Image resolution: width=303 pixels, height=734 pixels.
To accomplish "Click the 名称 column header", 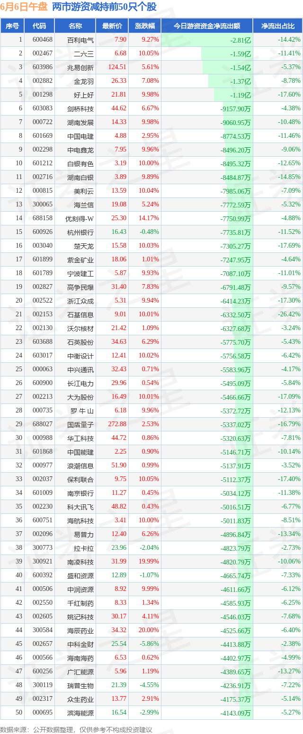I will click(75, 26).
